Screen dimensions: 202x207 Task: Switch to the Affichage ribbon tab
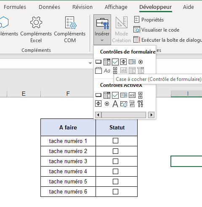point(116,7)
